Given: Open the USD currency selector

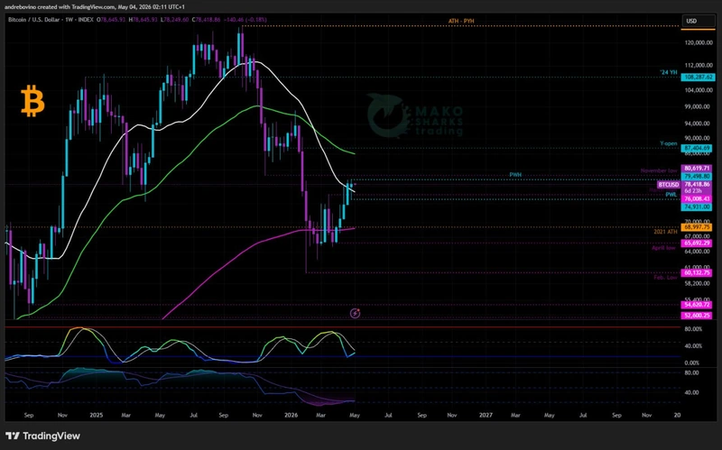Looking at the screenshot, I should pos(698,21).
